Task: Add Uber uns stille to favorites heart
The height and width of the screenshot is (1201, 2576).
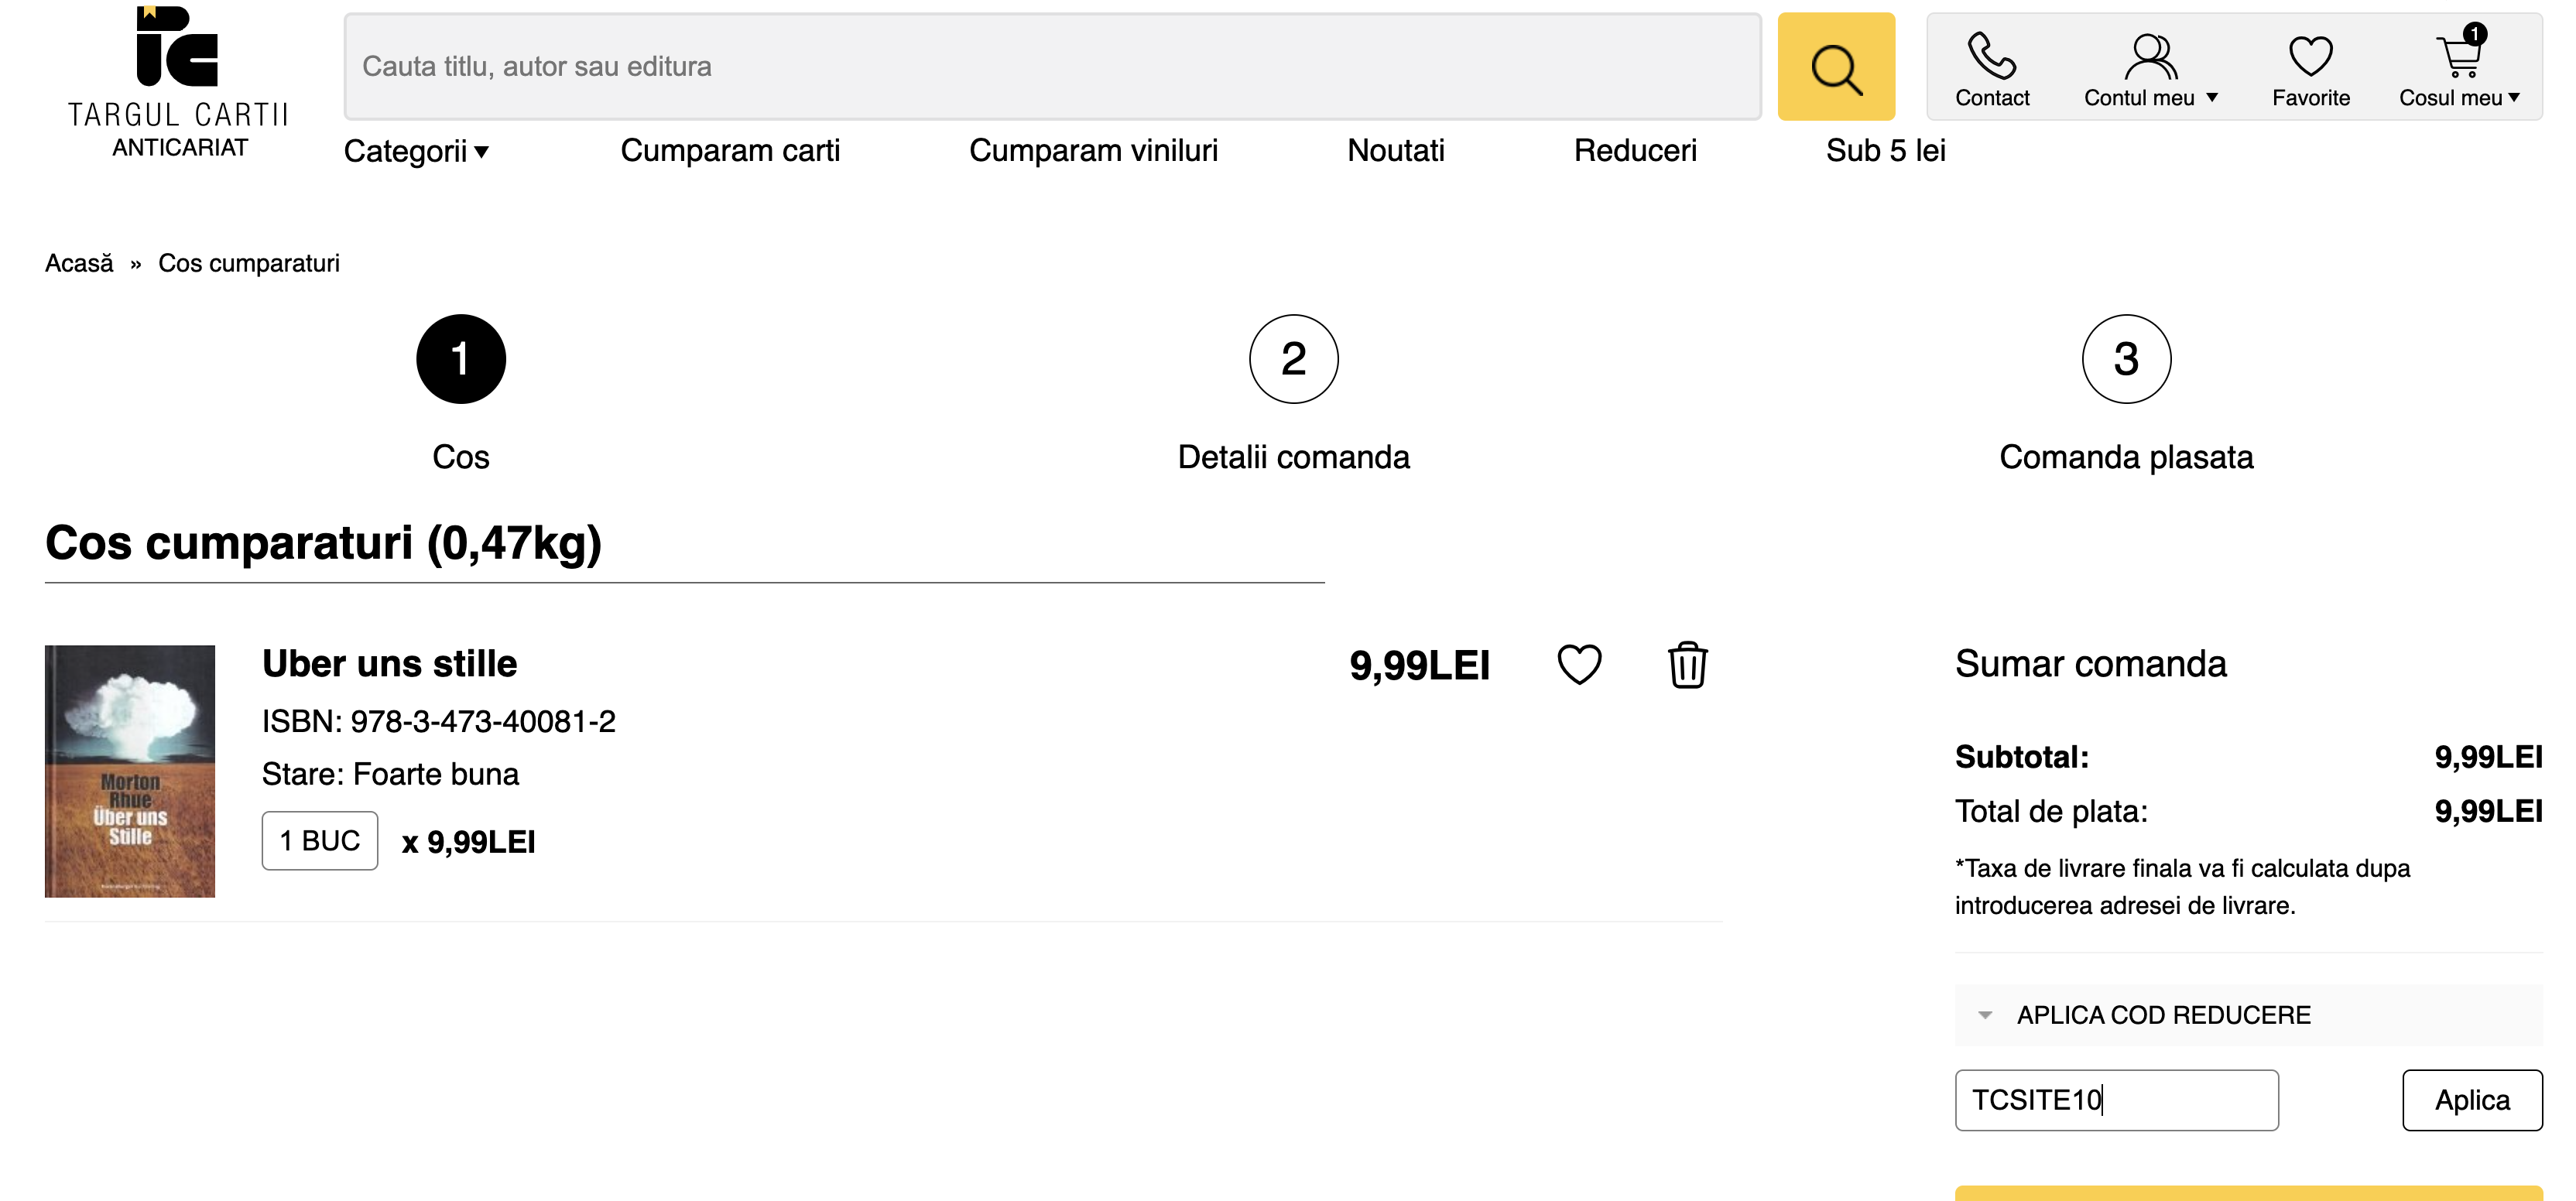Action: (x=1579, y=665)
